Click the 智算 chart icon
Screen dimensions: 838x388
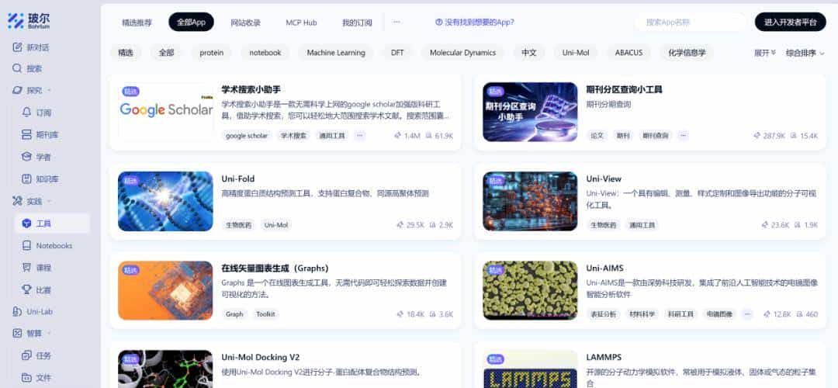tap(18, 333)
